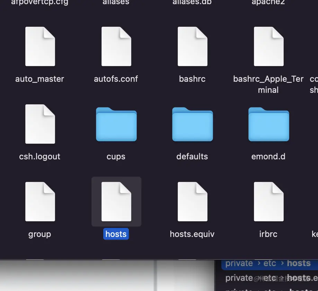Select the csh.logout file icon
The height and width of the screenshot is (291, 318).
coord(40,124)
